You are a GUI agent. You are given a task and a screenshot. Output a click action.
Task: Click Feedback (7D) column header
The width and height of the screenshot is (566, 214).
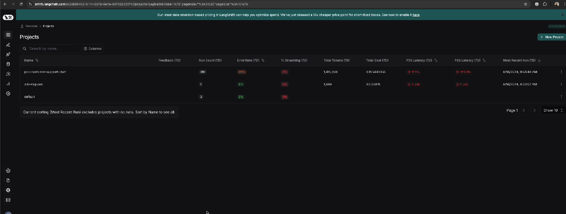click(x=169, y=61)
